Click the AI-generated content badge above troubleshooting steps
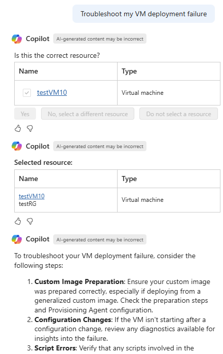 point(100,239)
